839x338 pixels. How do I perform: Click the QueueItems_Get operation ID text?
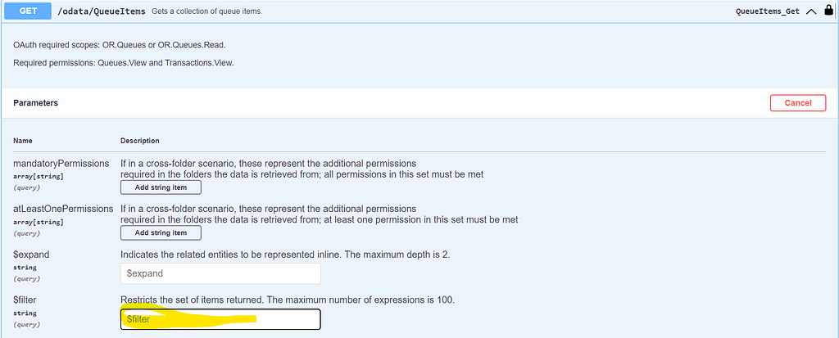[x=768, y=11]
